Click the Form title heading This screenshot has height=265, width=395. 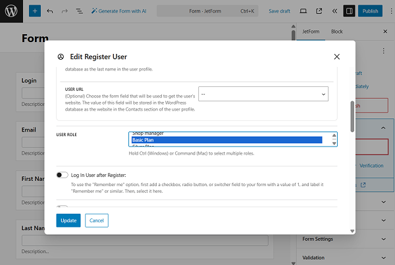(35, 38)
